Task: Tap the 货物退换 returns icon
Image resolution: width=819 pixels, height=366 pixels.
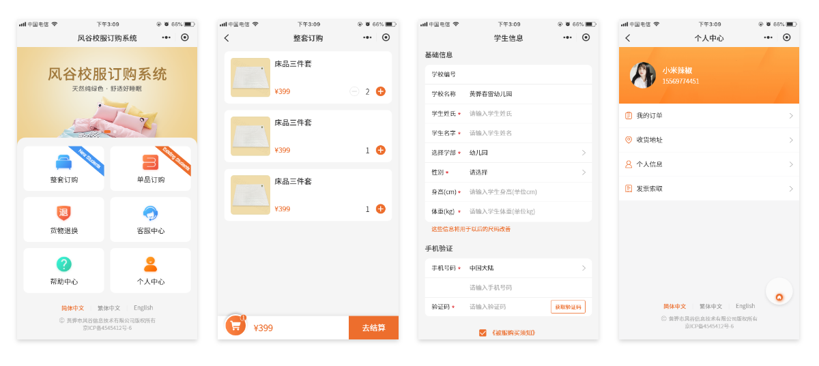Action: 63,213
